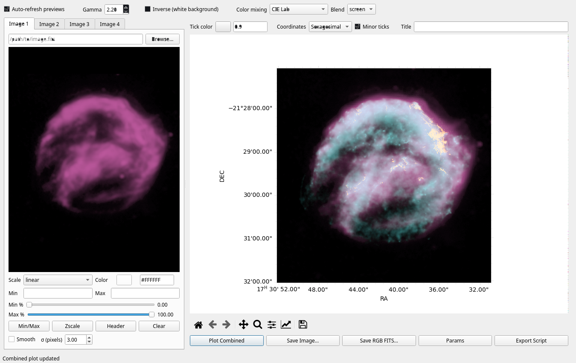This screenshot has width=576, height=363.
Task: Focus the tick color value field
Action: point(250,26)
